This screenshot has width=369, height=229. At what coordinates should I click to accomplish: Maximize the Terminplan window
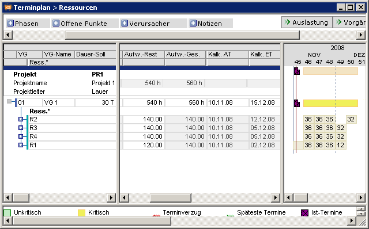(350, 7)
